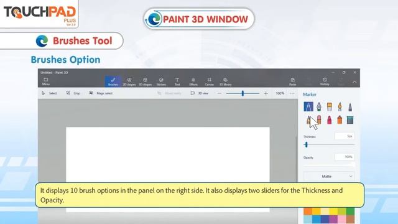Select the Brushes tool in top toolbar
Screen dimensions: 398x224
(x=113, y=82)
